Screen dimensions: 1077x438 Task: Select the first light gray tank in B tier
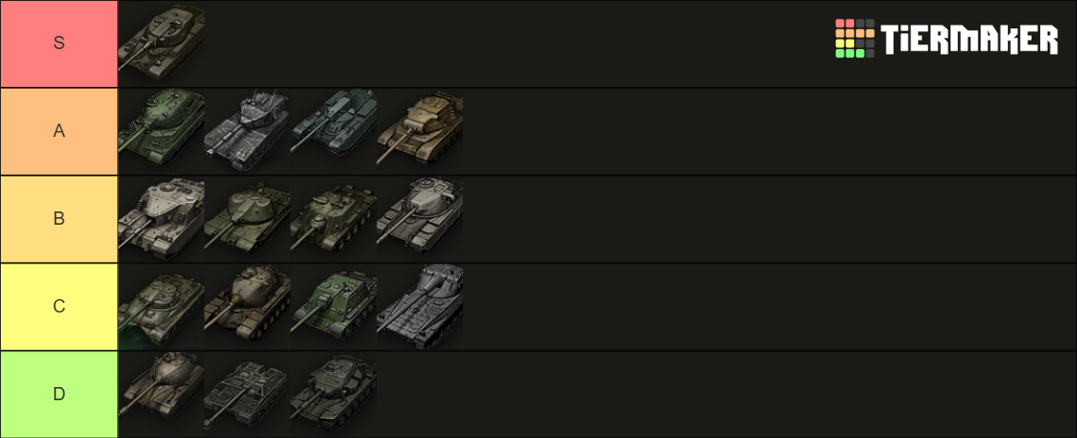[x=162, y=219]
